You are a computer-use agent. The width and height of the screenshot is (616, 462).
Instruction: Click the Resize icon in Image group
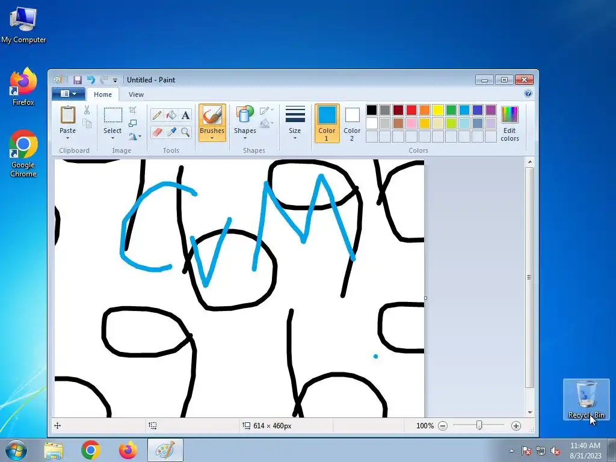coord(133,123)
